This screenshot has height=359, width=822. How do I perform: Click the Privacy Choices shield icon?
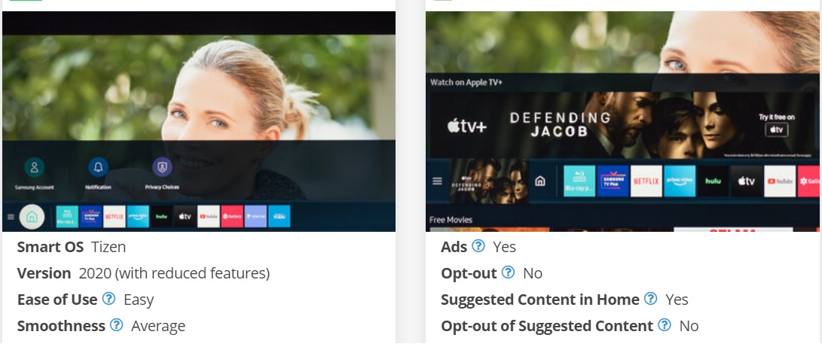(x=162, y=168)
